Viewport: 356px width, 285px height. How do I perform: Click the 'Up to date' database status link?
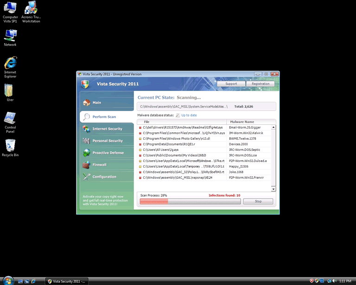click(x=189, y=115)
